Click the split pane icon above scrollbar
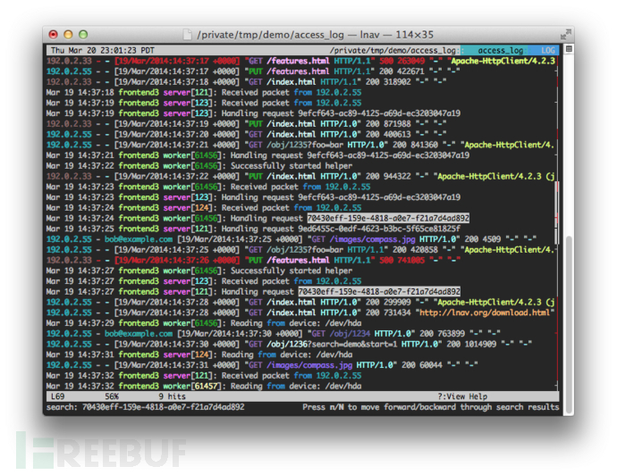The image size is (617, 475). [x=569, y=49]
